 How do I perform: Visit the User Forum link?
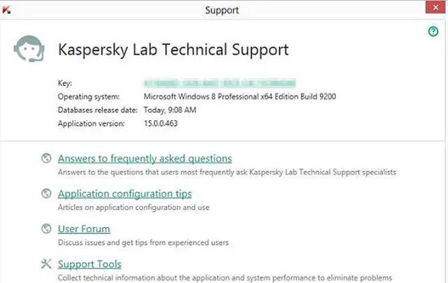coord(84,228)
